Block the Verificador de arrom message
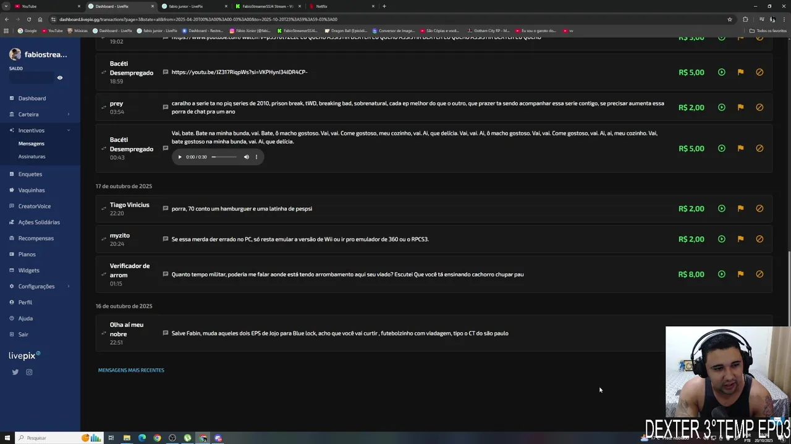This screenshot has width=791, height=444. pos(759,274)
